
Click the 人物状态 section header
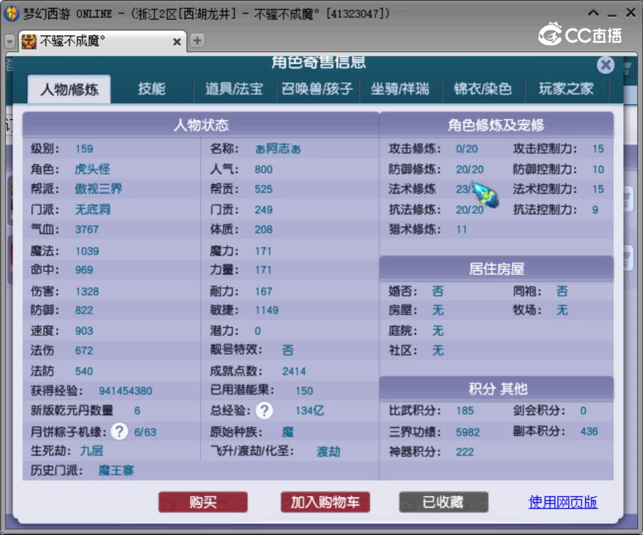tap(201, 124)
